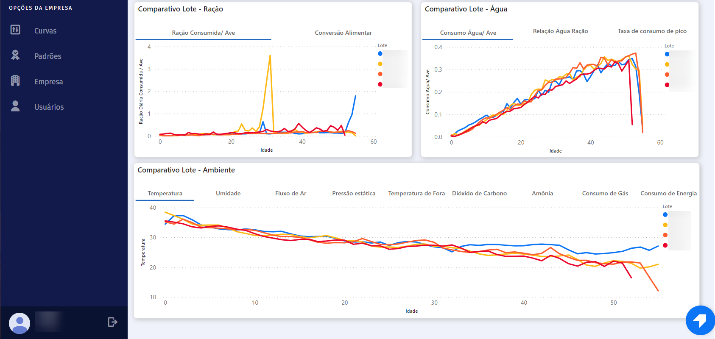715x339 pixels.
Task: Click the Comparativo Lote - Ambiente title
Action: 186,170
